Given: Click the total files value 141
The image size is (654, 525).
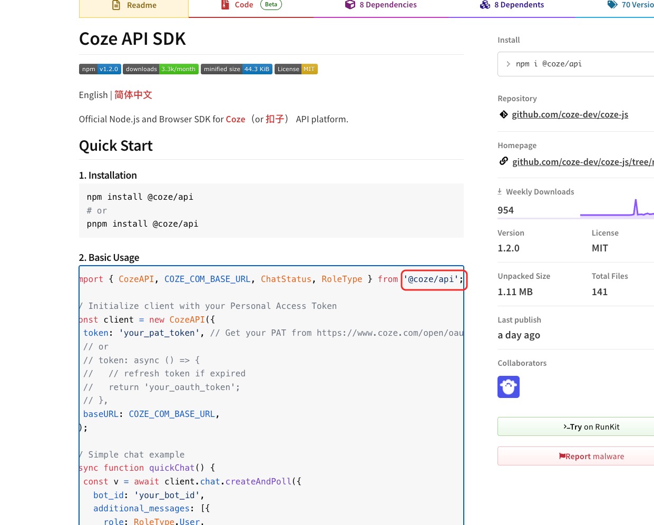Looking at the screenshot, I should (x=600, y=292).
